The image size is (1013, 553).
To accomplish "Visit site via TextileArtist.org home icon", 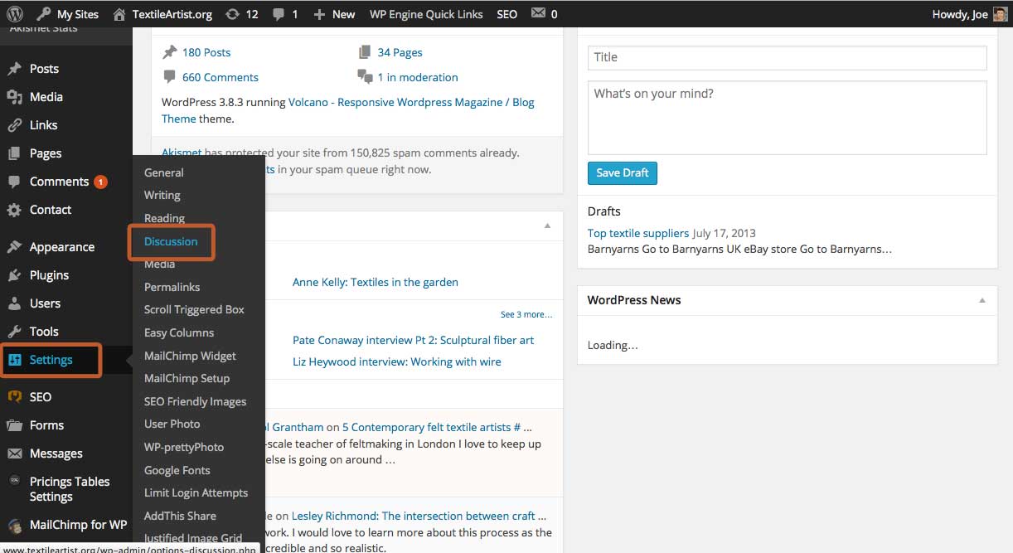I will click(119, 14).
